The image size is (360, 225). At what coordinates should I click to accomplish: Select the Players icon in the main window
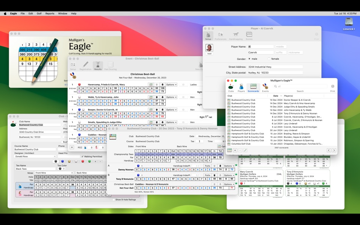pos(241,87)
